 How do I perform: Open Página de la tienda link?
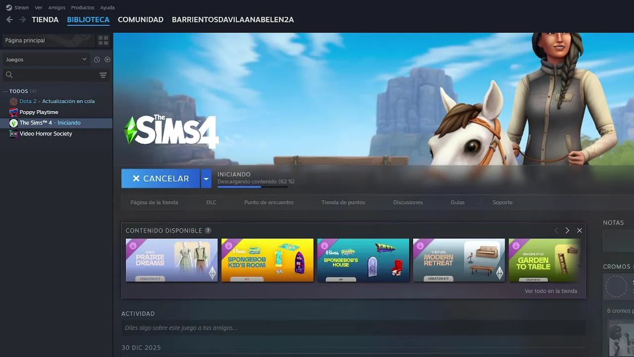154,202
